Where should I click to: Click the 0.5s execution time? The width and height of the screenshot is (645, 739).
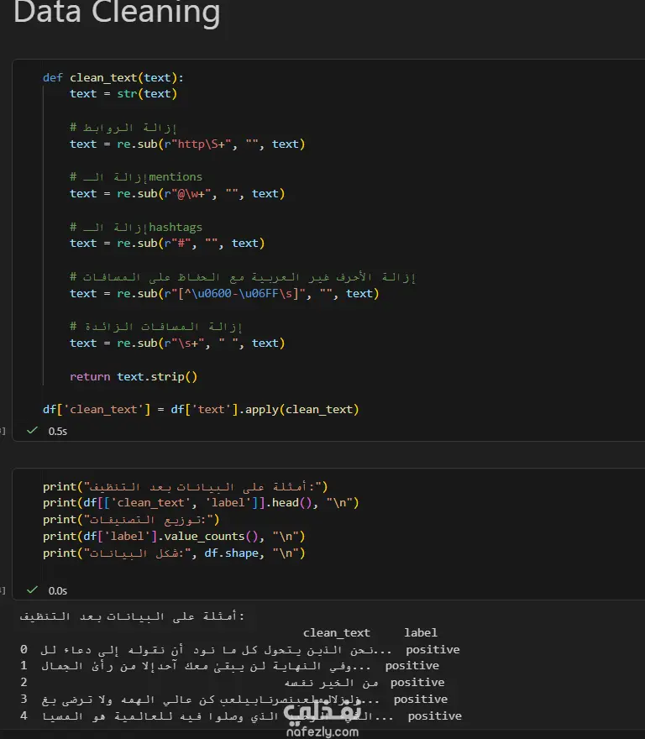(x=57, y=432)
